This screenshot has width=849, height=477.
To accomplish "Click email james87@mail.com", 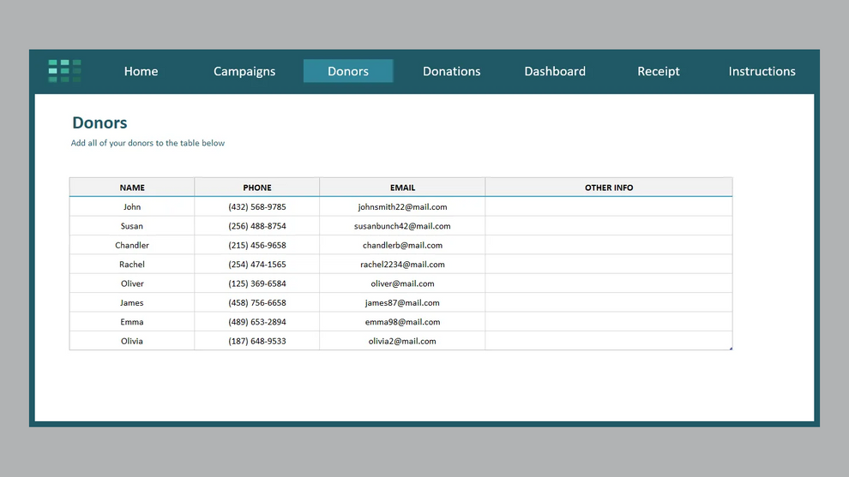I will (x=402, y=303).
